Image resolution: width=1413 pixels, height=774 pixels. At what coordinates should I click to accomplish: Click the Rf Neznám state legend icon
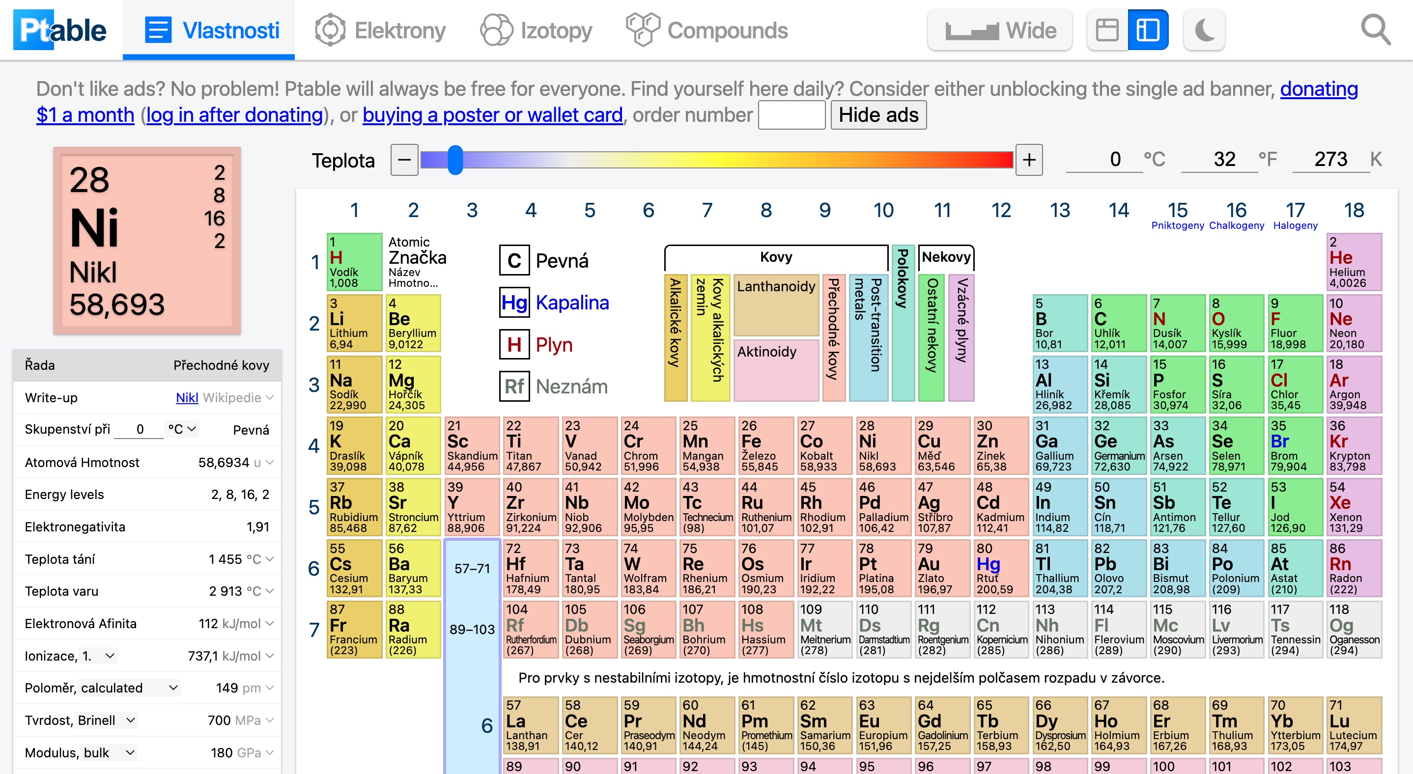pos(514,387)
